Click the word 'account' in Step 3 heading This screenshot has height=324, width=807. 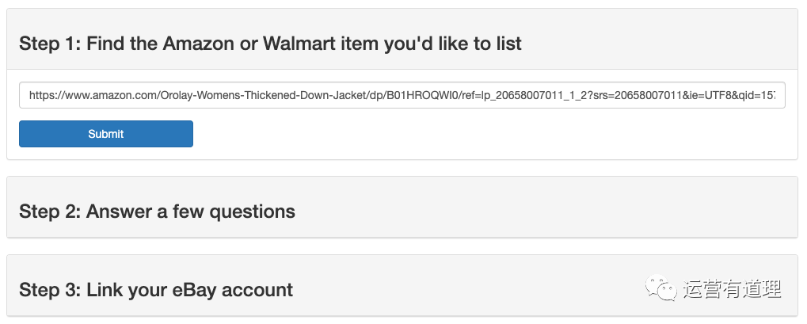pos(257,289)
